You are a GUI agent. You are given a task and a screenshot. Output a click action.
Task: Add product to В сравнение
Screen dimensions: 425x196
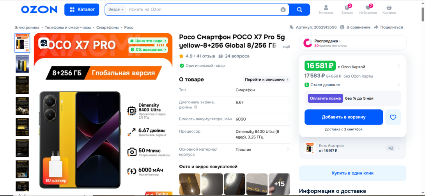[355, 27]
